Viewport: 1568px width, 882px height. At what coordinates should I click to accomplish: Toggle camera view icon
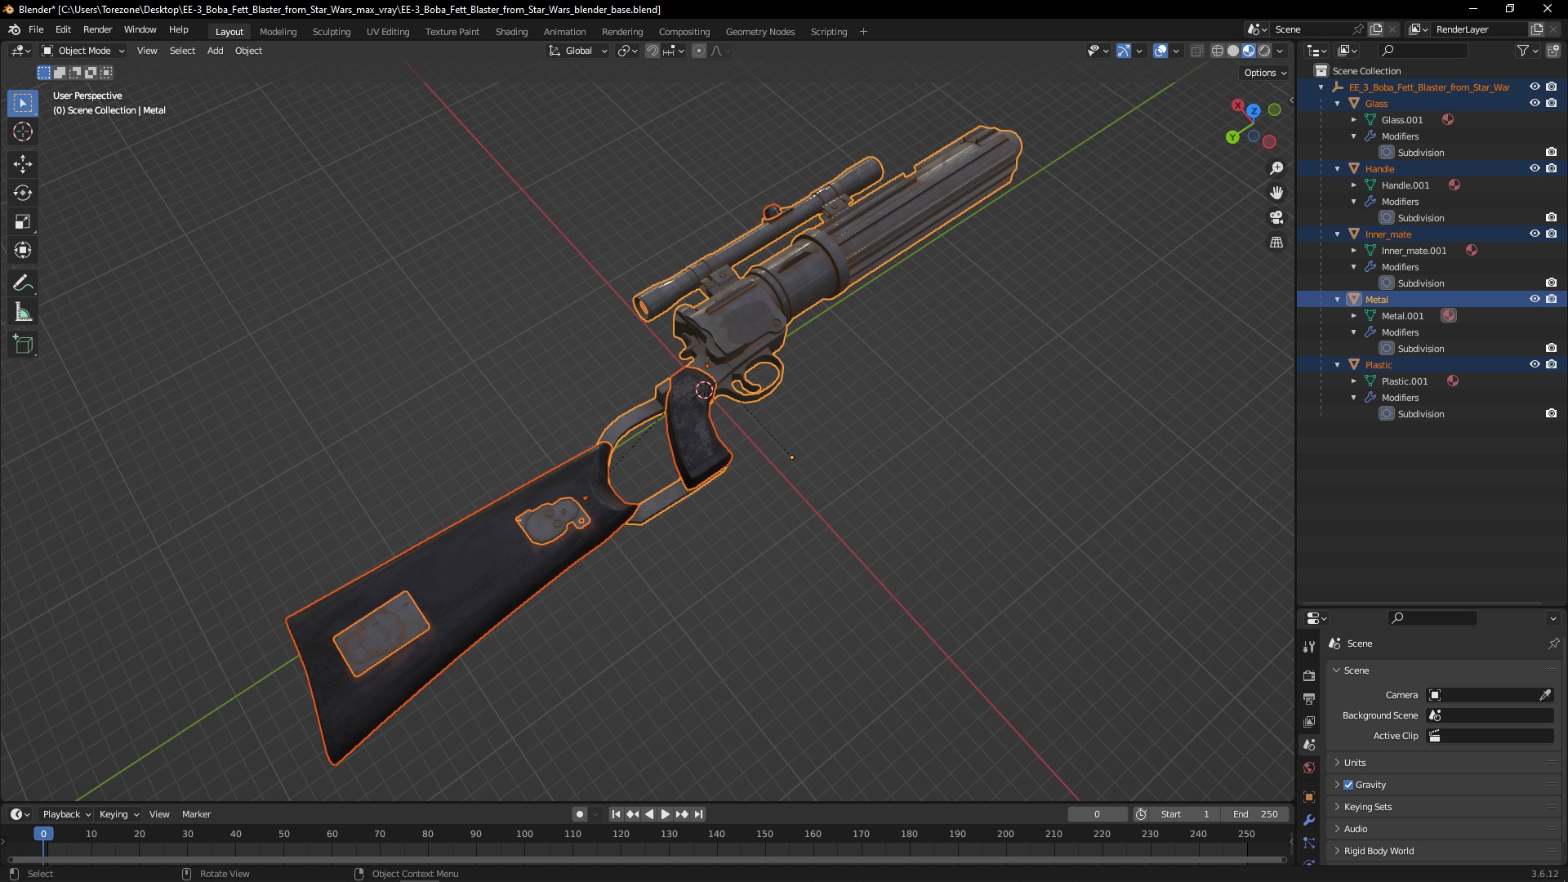(1276, 217)
